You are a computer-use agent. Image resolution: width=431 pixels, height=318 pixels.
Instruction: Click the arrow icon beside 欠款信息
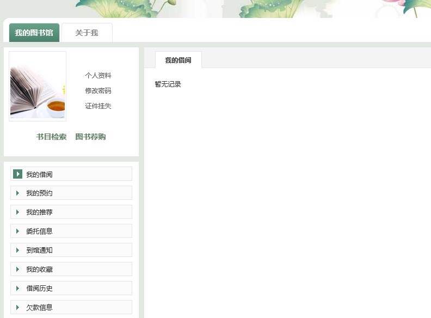pyautogui.click(x=17, y=308)
